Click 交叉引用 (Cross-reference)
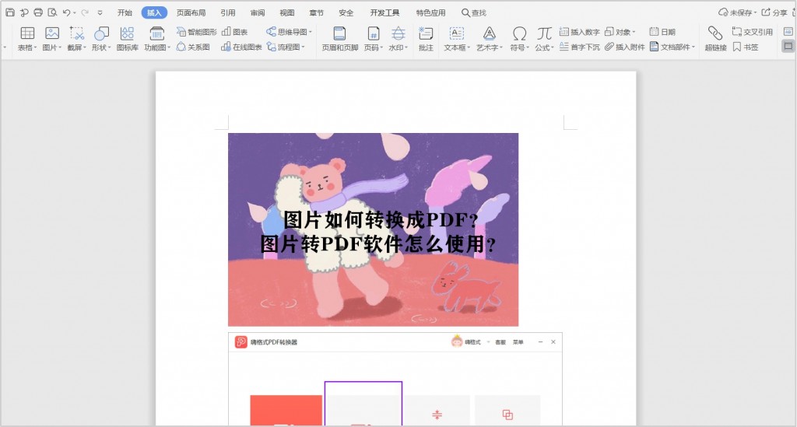 (x=753, y=31)
